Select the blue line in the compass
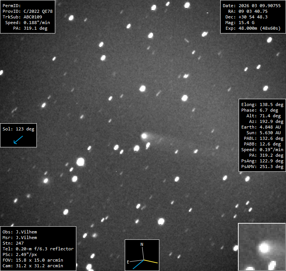Viewport: 286px width, 271px height. click(138, 264)
